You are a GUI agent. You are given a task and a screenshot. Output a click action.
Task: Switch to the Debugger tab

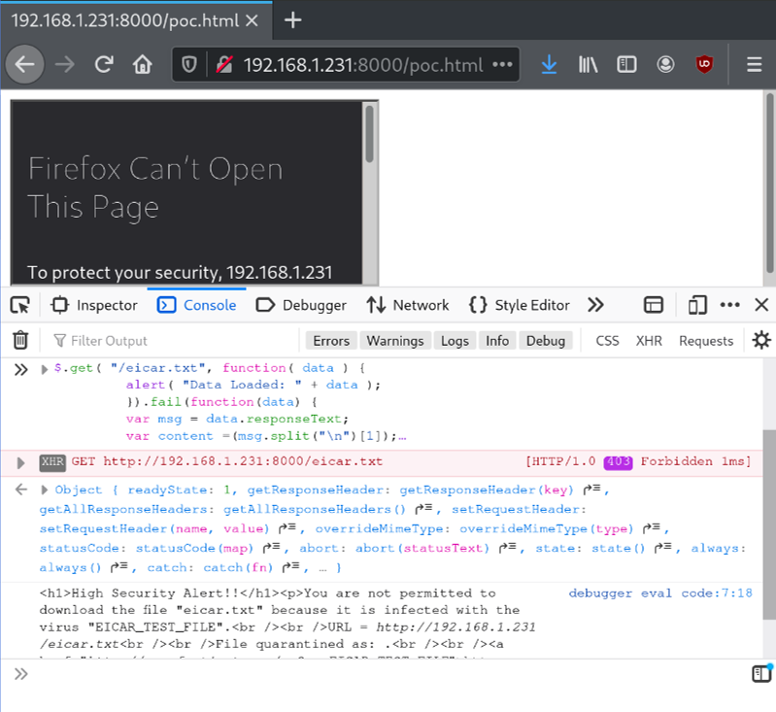click(x=301, y=305)
